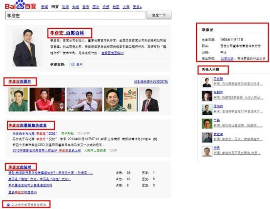
Task: Open the 李彦宏_百度百科 result title
Action: (67, 33)
